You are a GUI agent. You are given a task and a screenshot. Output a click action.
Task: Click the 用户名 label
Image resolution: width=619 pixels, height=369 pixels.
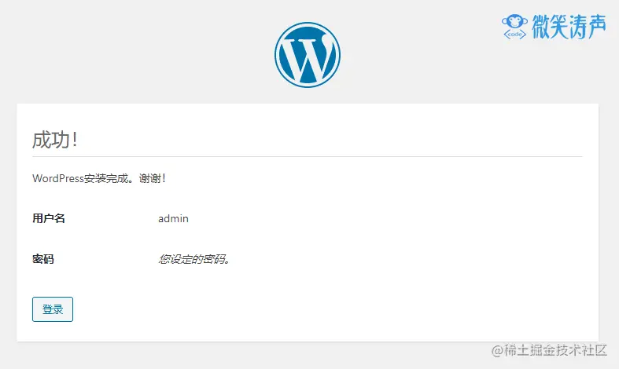49,218
